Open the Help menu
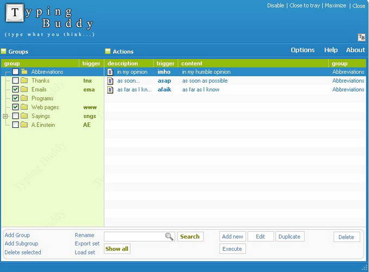 coord(331,50)
